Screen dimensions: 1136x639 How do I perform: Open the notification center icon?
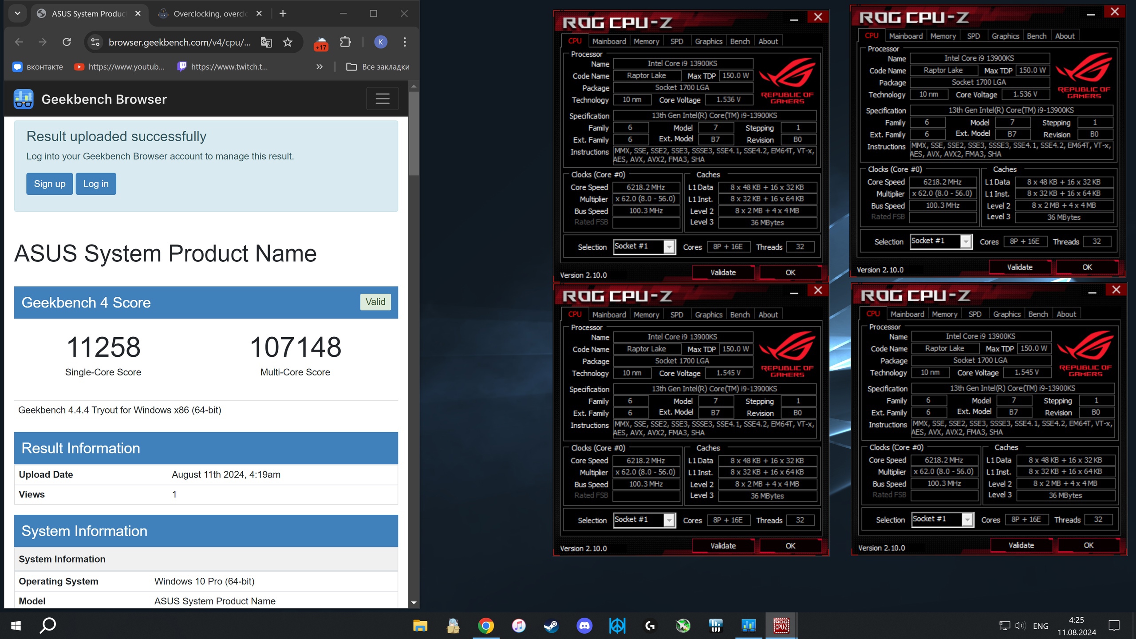click(x=1114, y=626)
